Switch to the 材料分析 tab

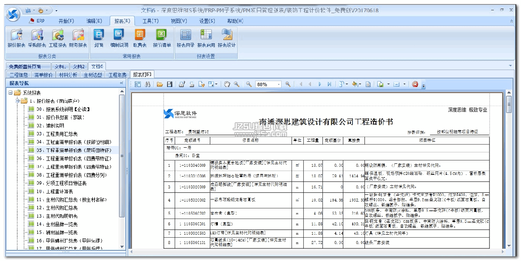click(68, 75)
